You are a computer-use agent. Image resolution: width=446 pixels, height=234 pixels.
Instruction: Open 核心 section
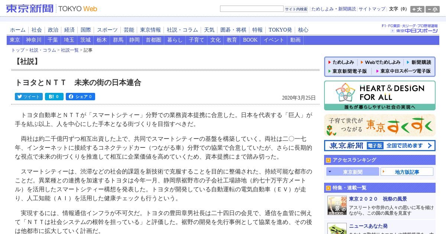pyautogui.click(x=303, y=30)
